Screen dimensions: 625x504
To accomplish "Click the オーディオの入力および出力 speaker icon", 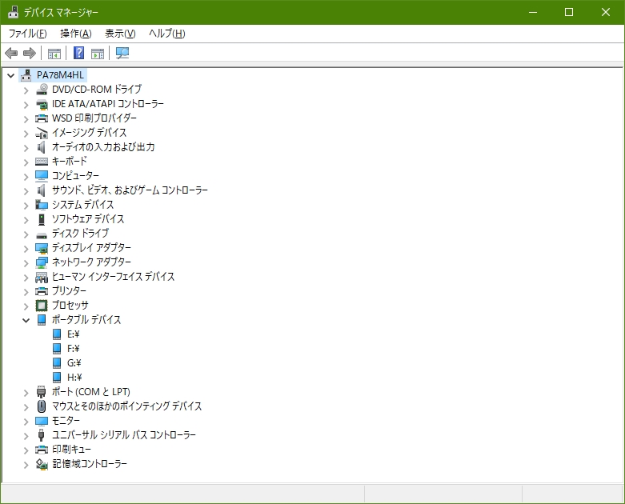I will coord(42,147).
